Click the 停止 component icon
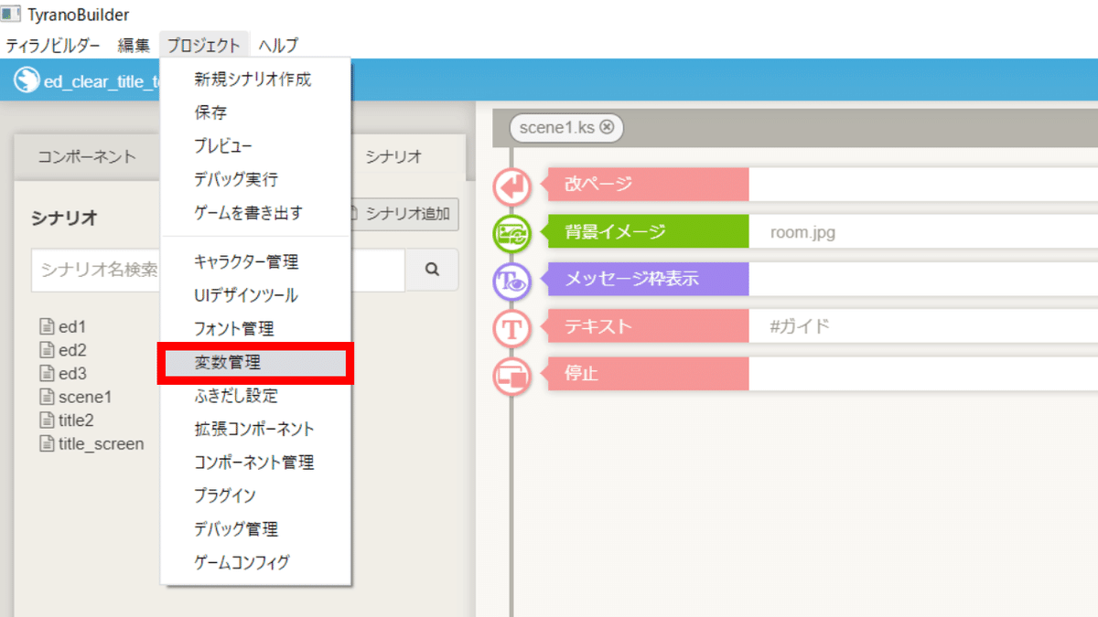Viewport: 1098px width, 617px height. click(512, 376)
